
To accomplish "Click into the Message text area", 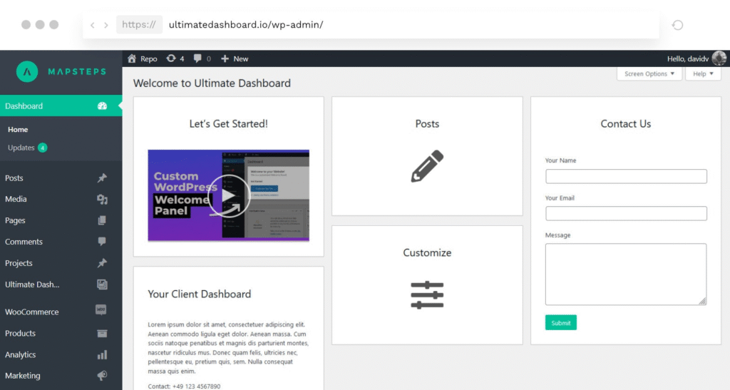I will (x=626, y=274).
